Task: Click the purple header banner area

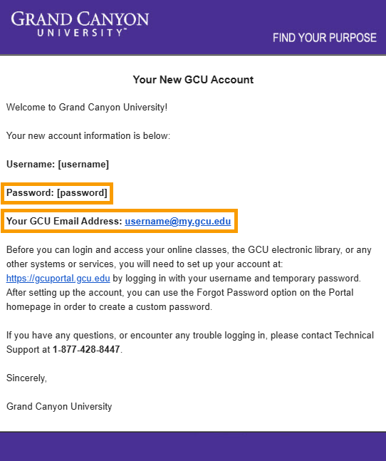Action: pyautogui.click(x=193, y=27)
